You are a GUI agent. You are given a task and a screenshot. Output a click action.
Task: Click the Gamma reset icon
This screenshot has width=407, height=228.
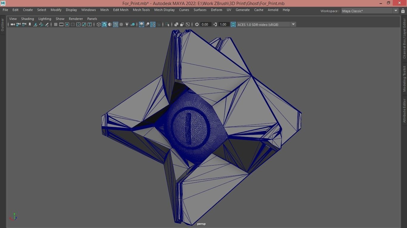pyautogui.click(x=215, y=24)
